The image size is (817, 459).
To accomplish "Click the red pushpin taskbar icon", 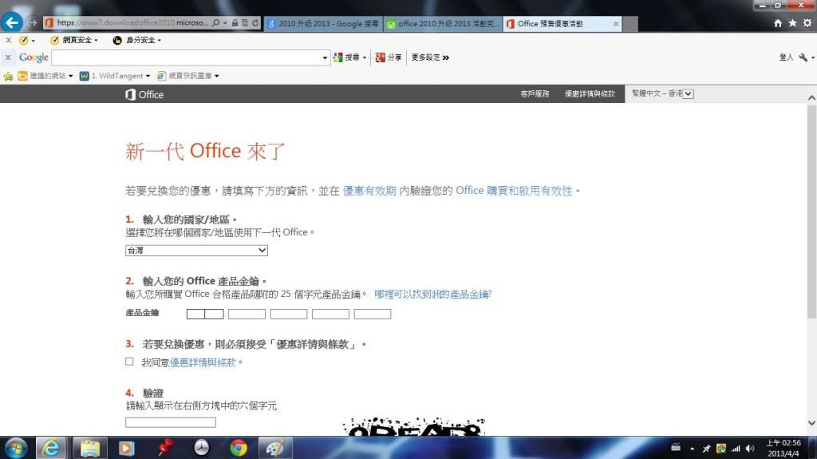I will pyautogui.click(x=164, y=448).
